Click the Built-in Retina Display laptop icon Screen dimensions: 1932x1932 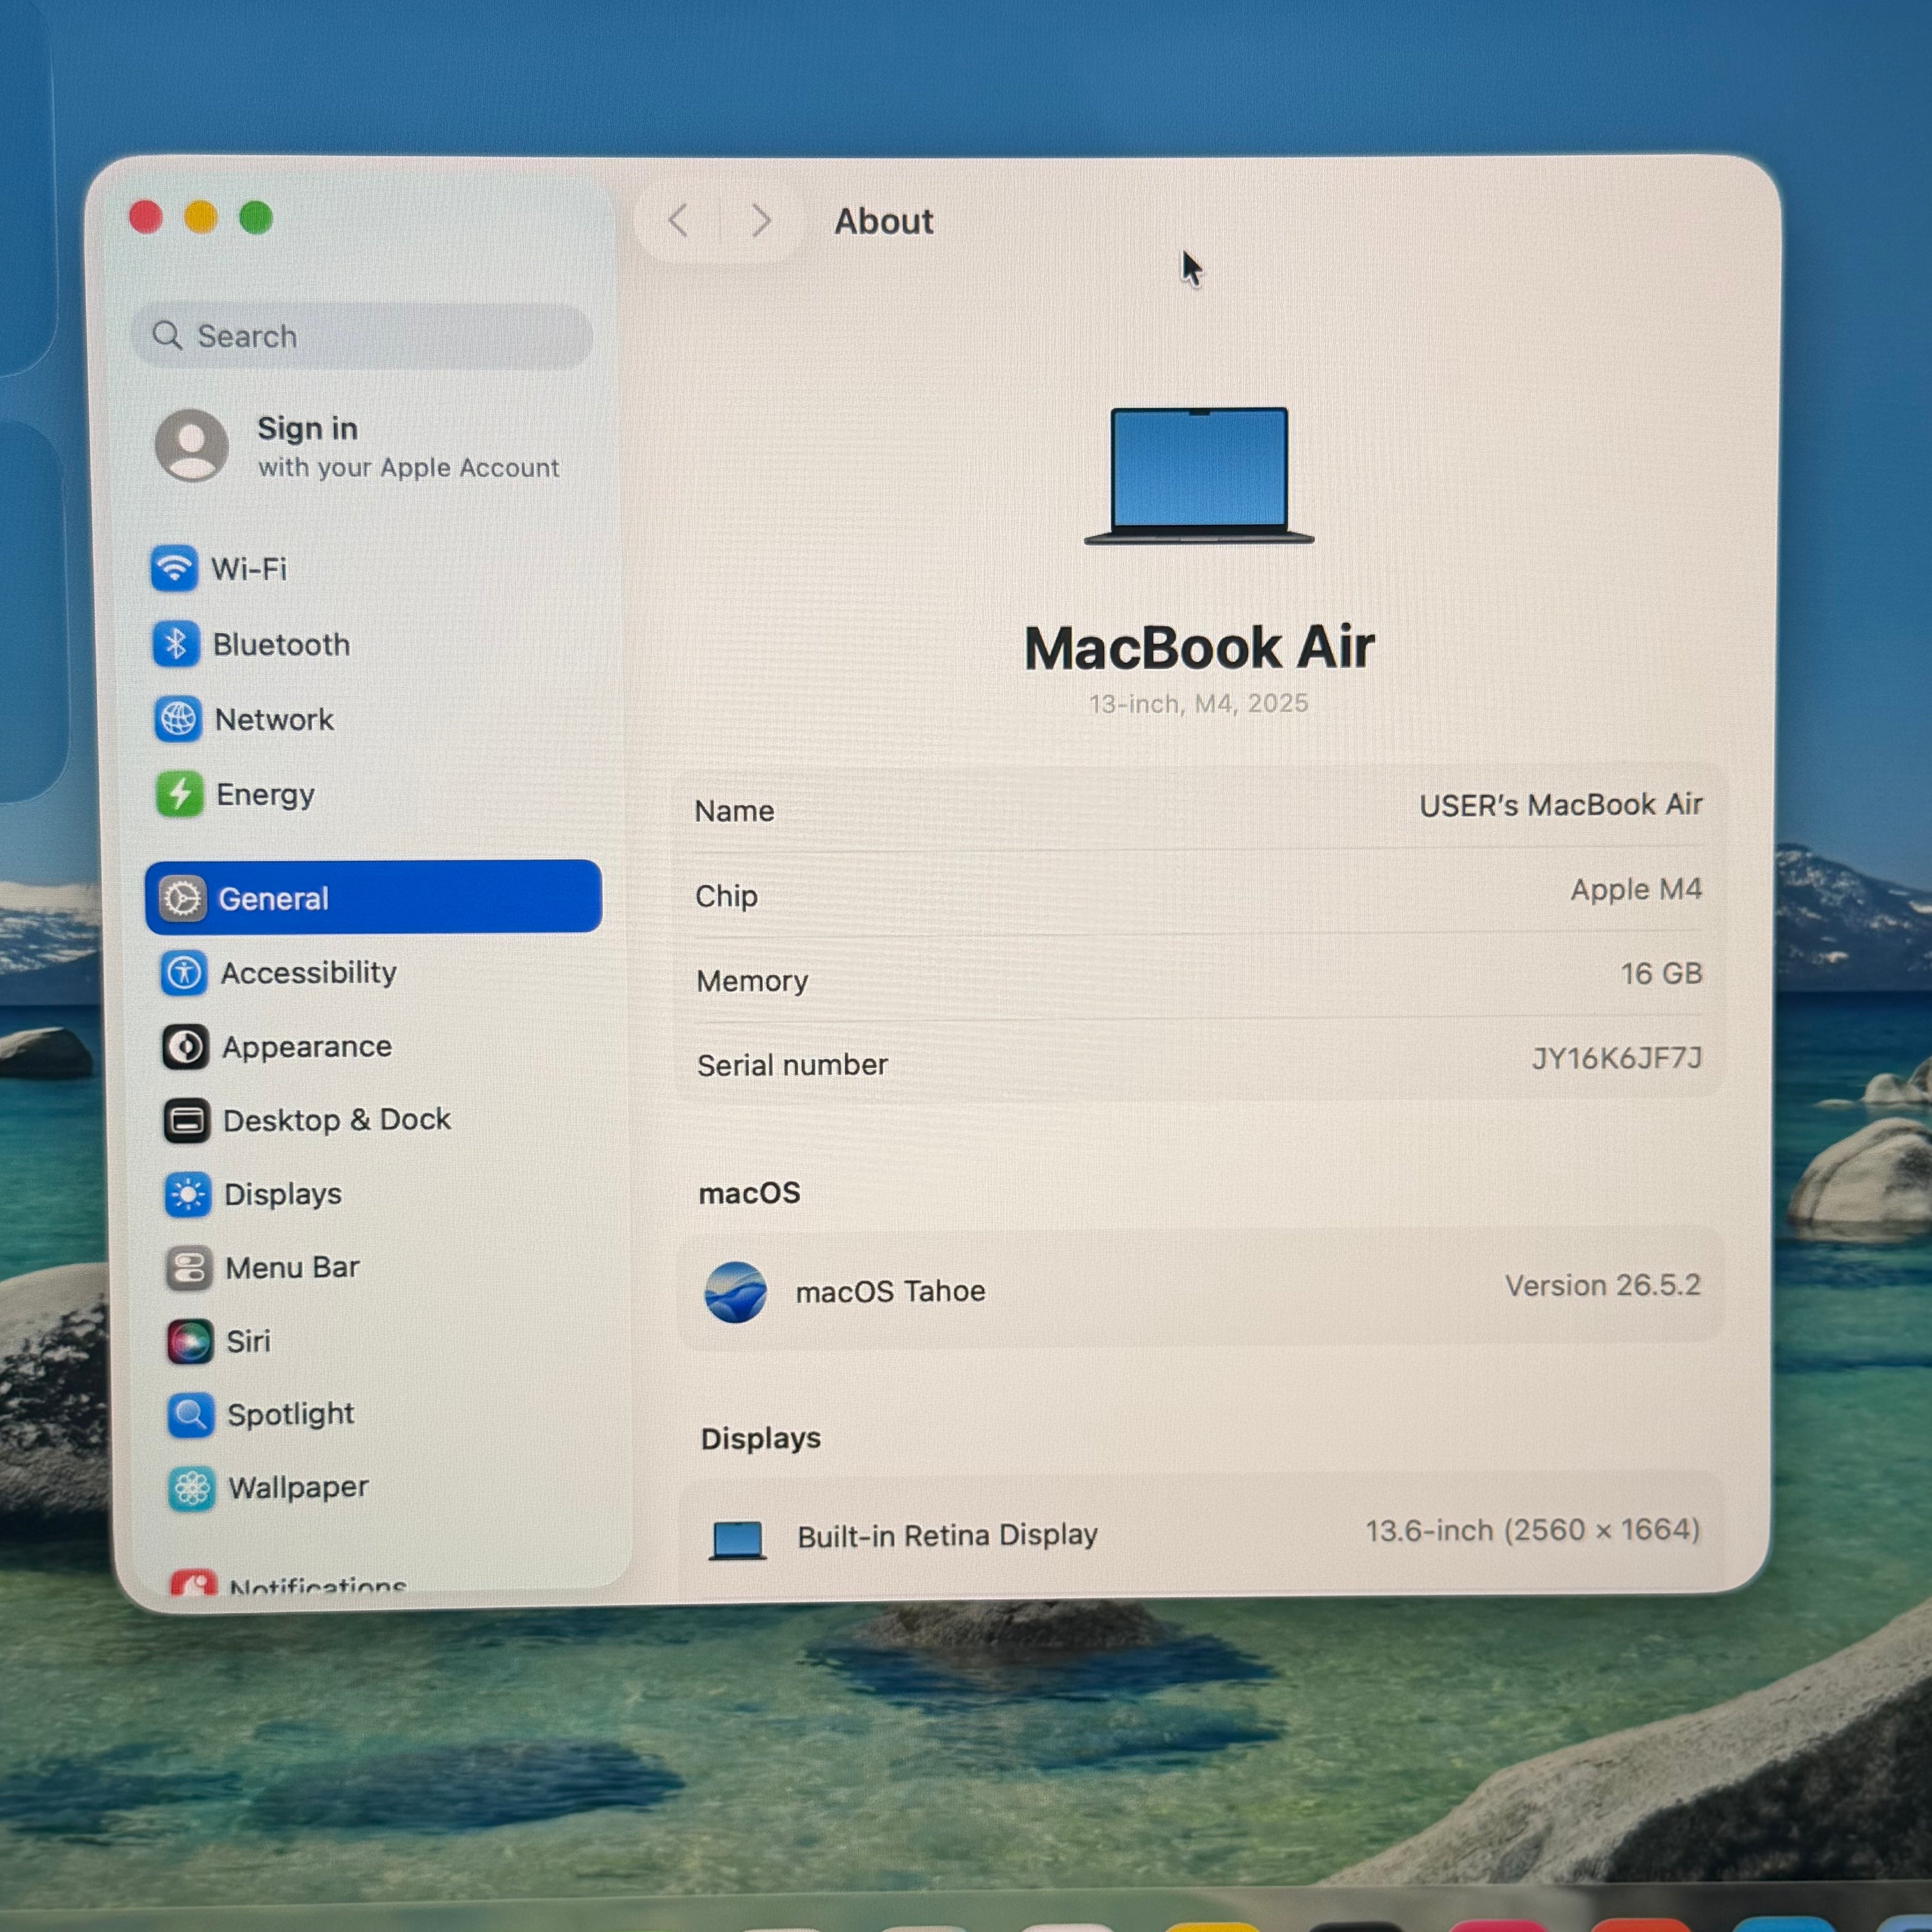pyautogui.click(x=738, y=1540)
